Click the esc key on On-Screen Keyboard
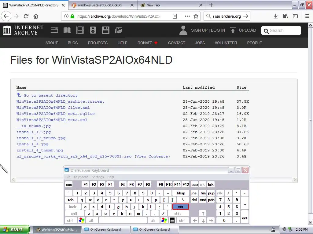The image size is (313, 234). coord(69,185)
